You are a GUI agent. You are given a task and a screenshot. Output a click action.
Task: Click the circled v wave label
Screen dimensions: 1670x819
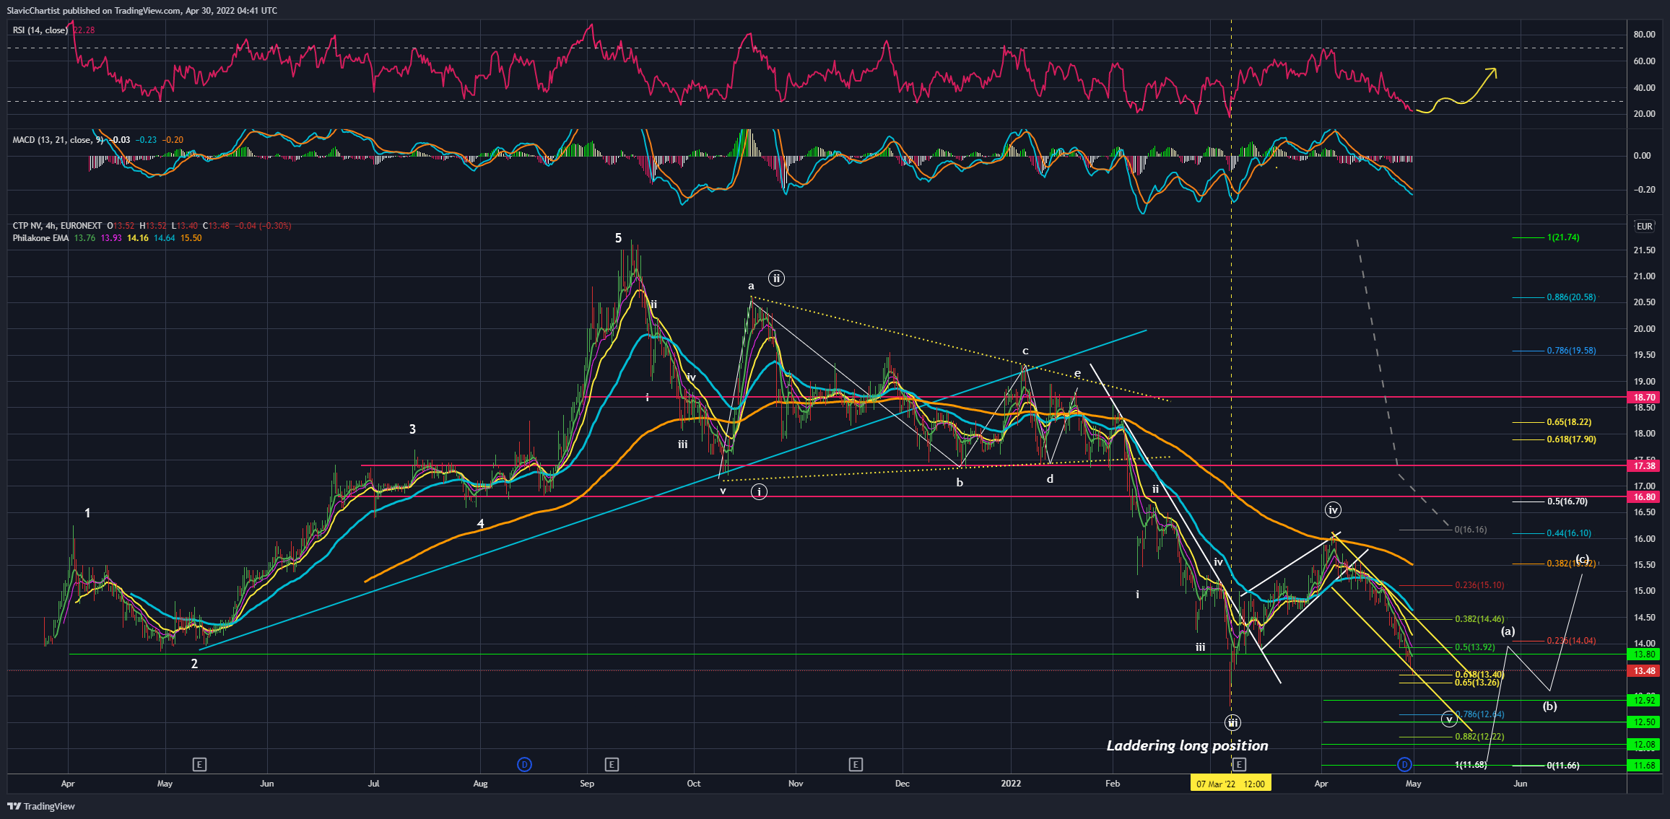point(1448,719)
